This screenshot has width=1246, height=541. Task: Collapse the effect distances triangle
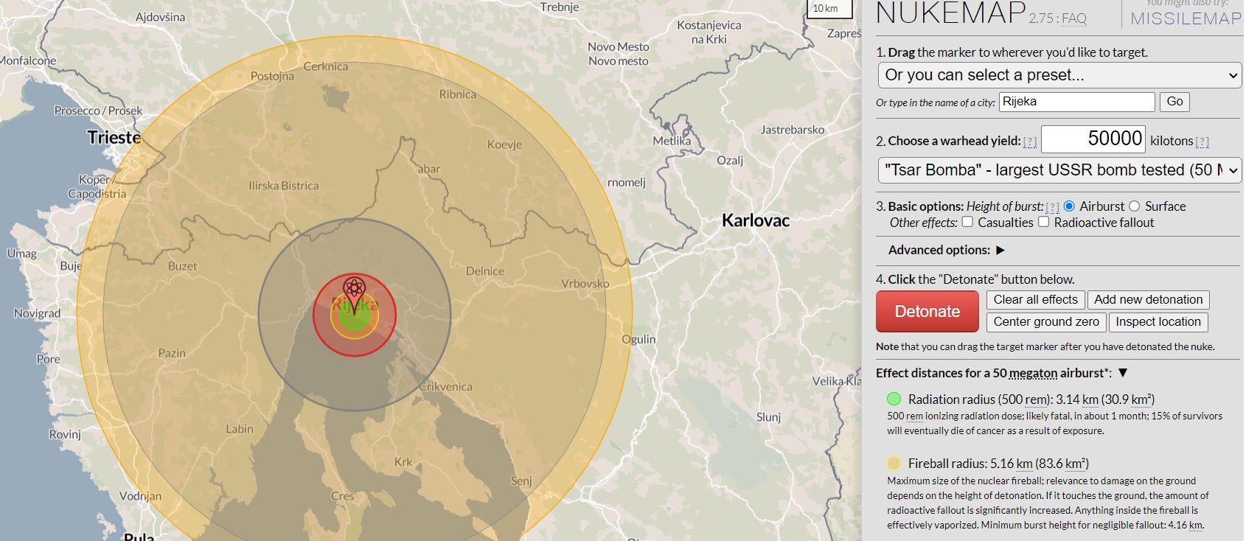(1123, 373)
